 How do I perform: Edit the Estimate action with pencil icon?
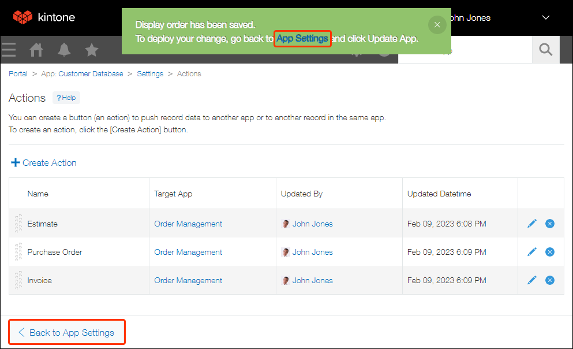tap(532, 224)
